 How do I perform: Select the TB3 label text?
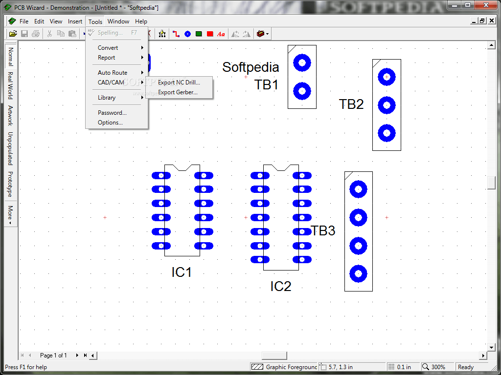323,230
